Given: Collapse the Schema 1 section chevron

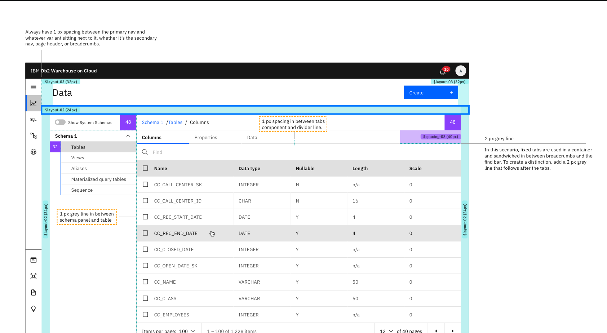Looking at the screenshot, I should coord(128,136).
